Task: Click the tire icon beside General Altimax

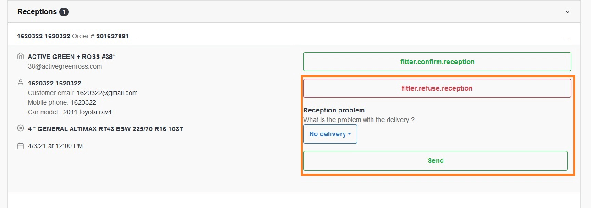Action: point(20,129)
